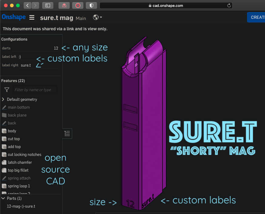Click the Safari reload page icon
The width and height of the screenshot is (265, 214).
(229, 5)
